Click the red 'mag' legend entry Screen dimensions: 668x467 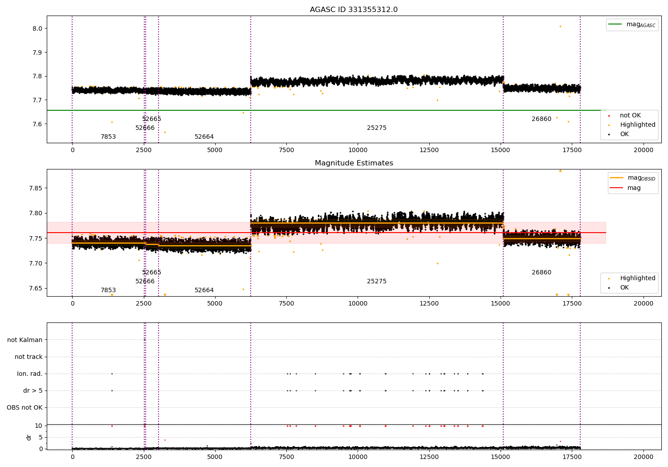(x=634, y=188)
